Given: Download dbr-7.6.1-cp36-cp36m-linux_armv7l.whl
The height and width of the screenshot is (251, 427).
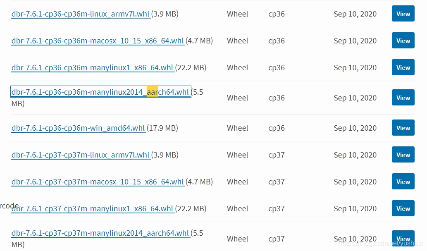Looking at the screenshot, I should tap(80, 14).
